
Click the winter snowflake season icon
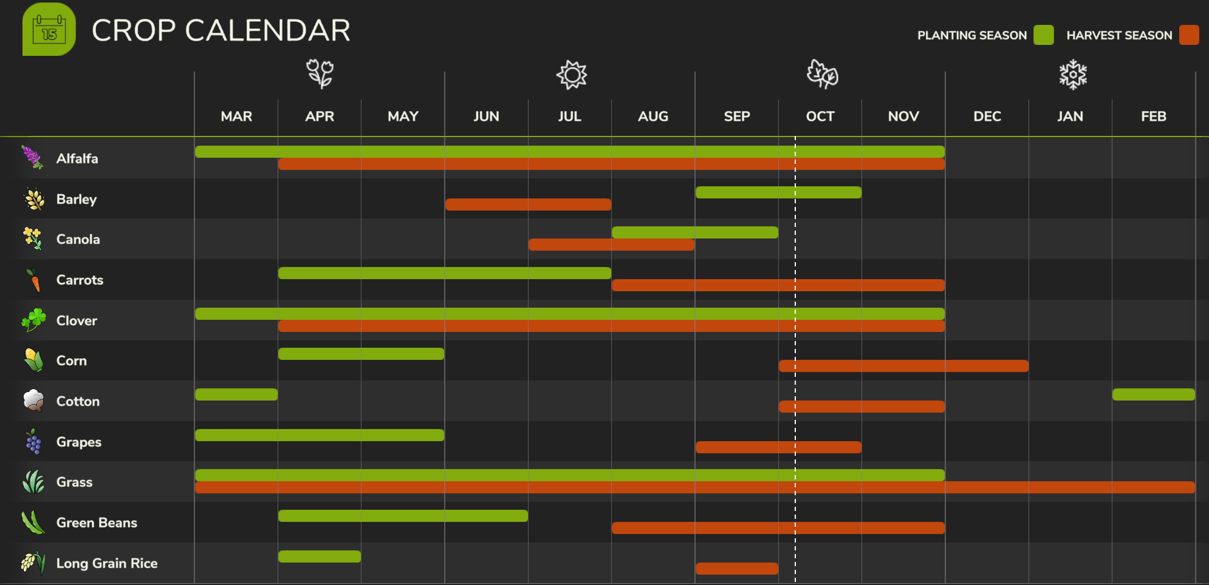pos(1073,75)
